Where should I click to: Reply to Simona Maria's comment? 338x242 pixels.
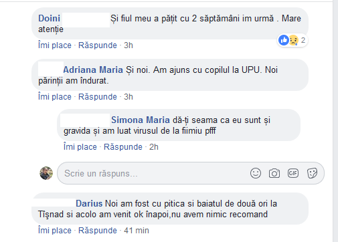123,147
